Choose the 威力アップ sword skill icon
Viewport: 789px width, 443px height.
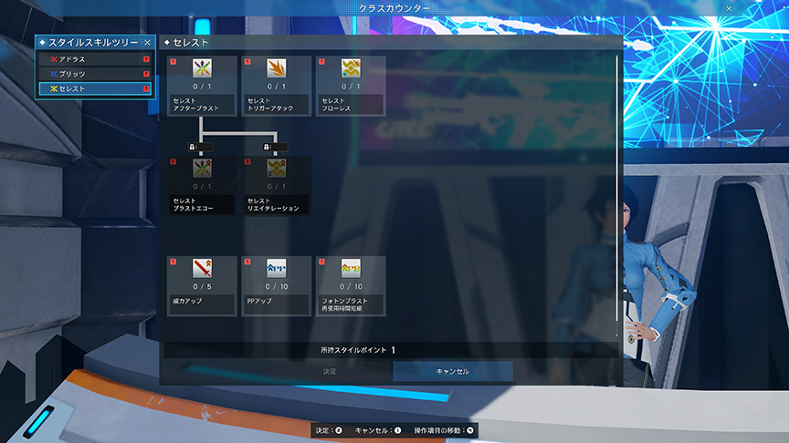(202, 269)
